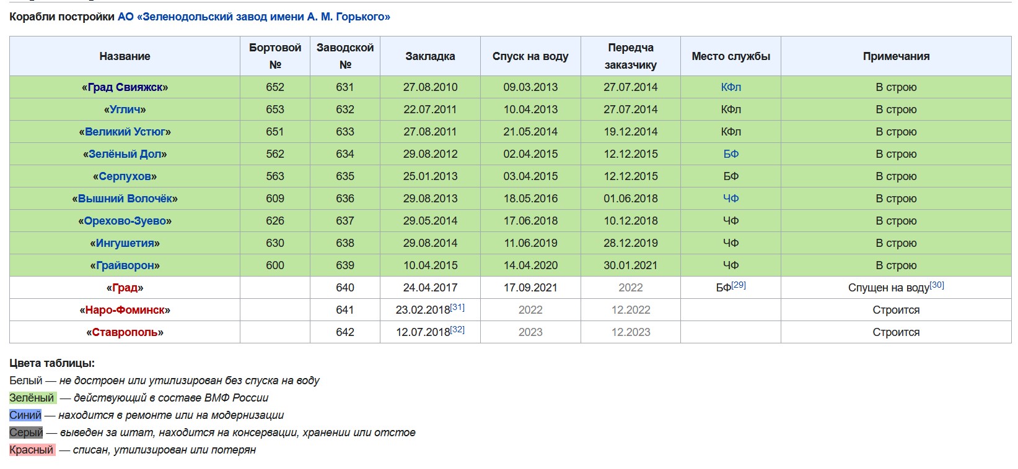Select the launch date 17.09.2021

click(x=530, y=288)
